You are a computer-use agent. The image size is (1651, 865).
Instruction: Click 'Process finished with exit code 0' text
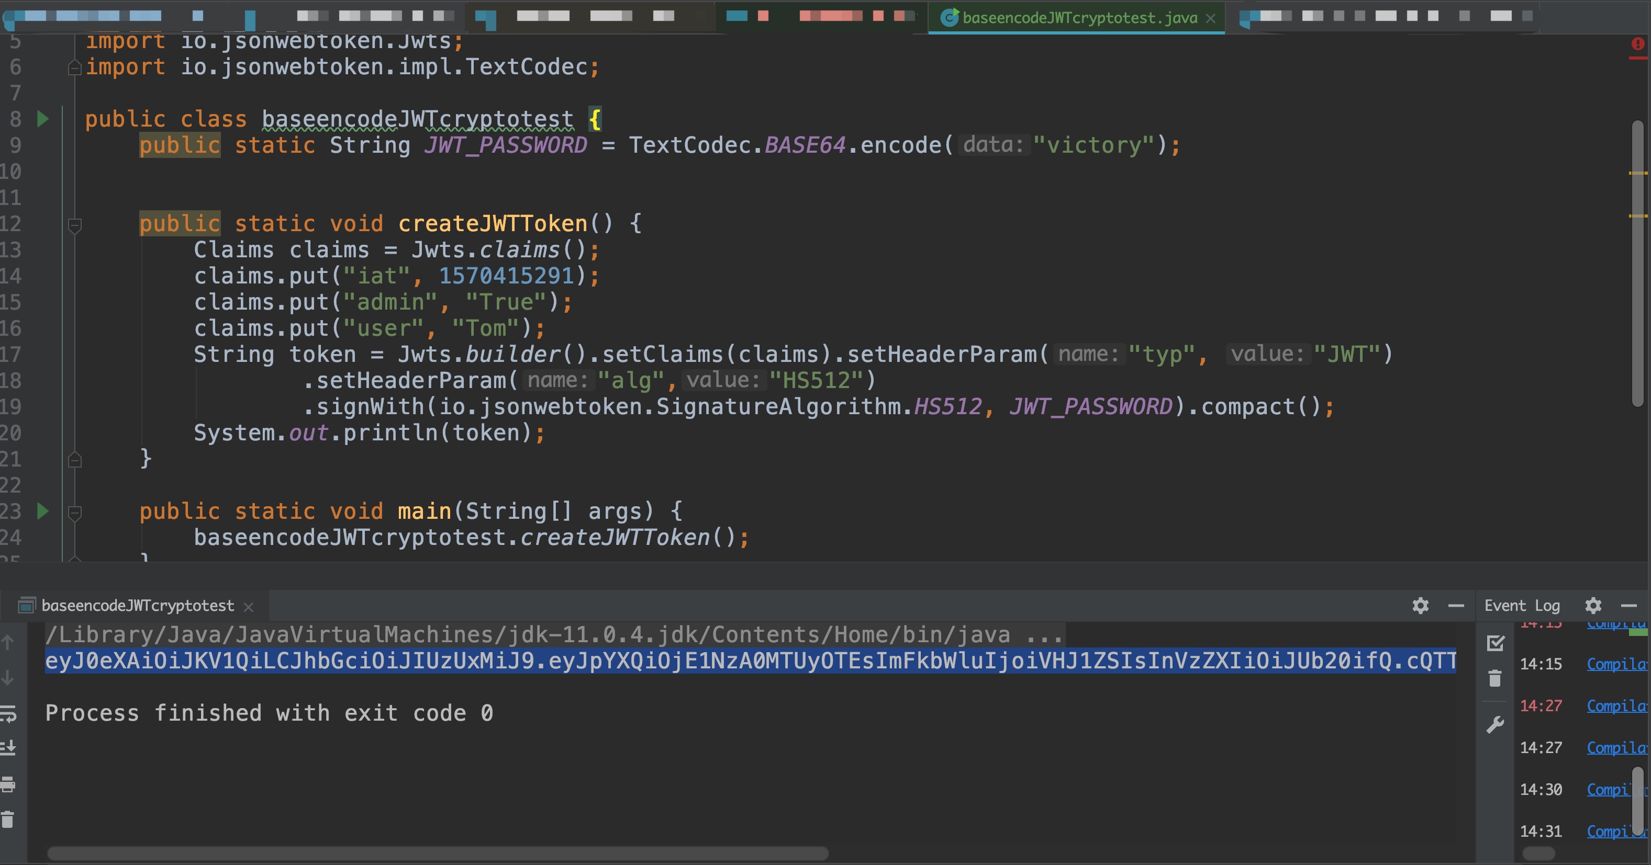tap(269, 713)
